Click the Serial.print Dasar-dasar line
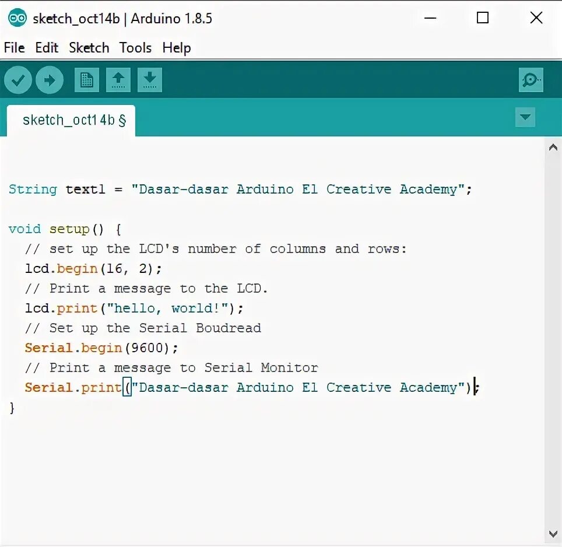 tap(252, 388)
